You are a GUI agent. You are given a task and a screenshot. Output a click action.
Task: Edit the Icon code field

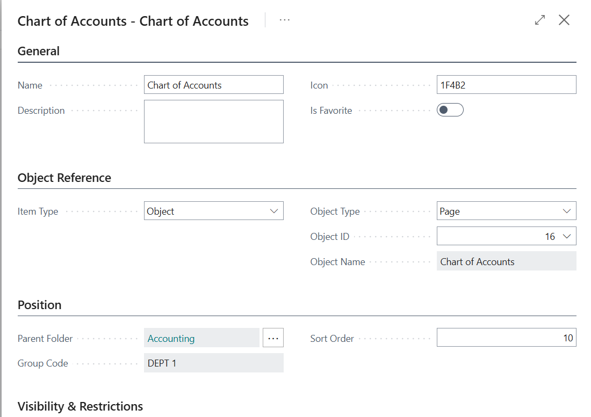coord(506,85)
